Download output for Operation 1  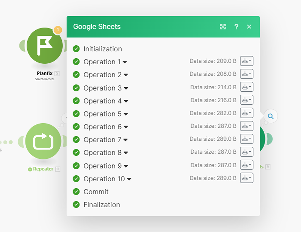tap(247, 61)
